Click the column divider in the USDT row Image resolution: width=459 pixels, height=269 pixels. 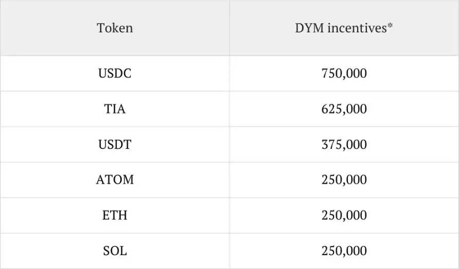tap(229, 144)
